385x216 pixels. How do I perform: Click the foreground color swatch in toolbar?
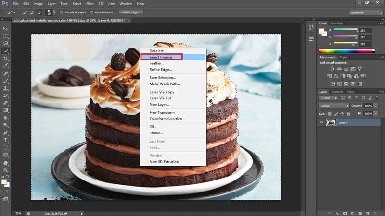click(x=4, y=182)
